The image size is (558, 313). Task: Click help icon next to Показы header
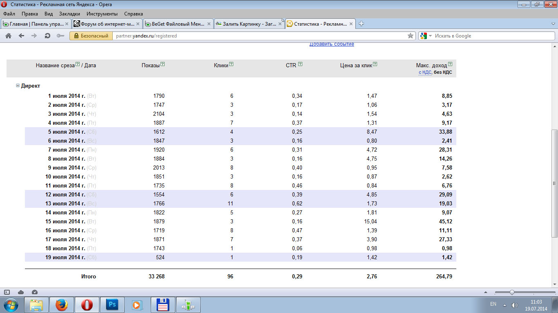pos(163,64)
